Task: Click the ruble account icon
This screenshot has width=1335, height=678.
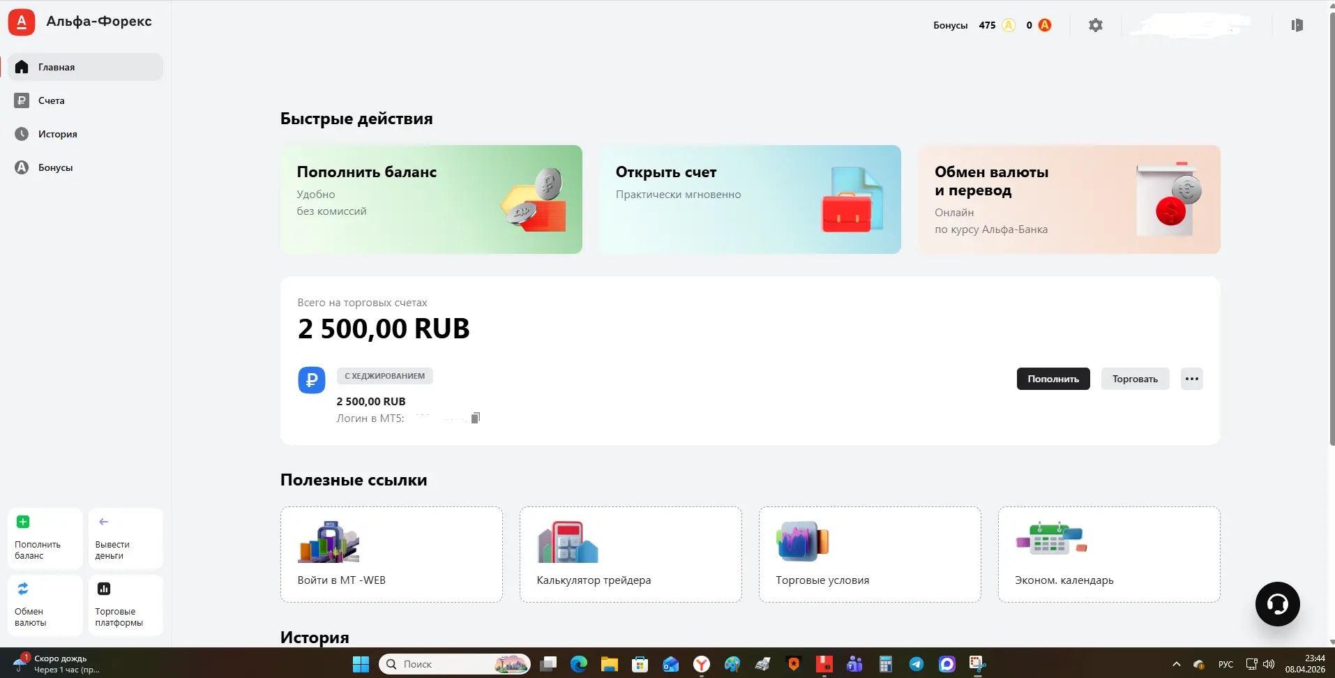Action: (312, 380)
